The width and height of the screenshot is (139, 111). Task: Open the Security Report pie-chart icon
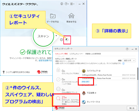tap(67, 40)
